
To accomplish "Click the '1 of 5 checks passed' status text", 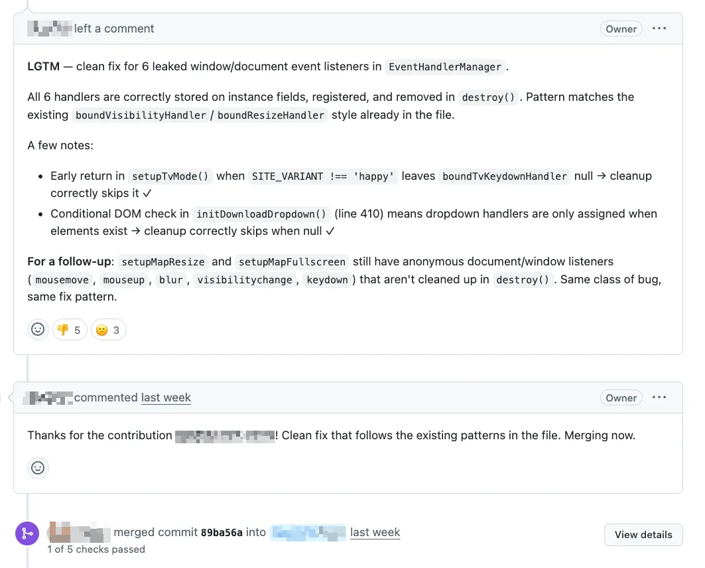I will pos(97,549).
